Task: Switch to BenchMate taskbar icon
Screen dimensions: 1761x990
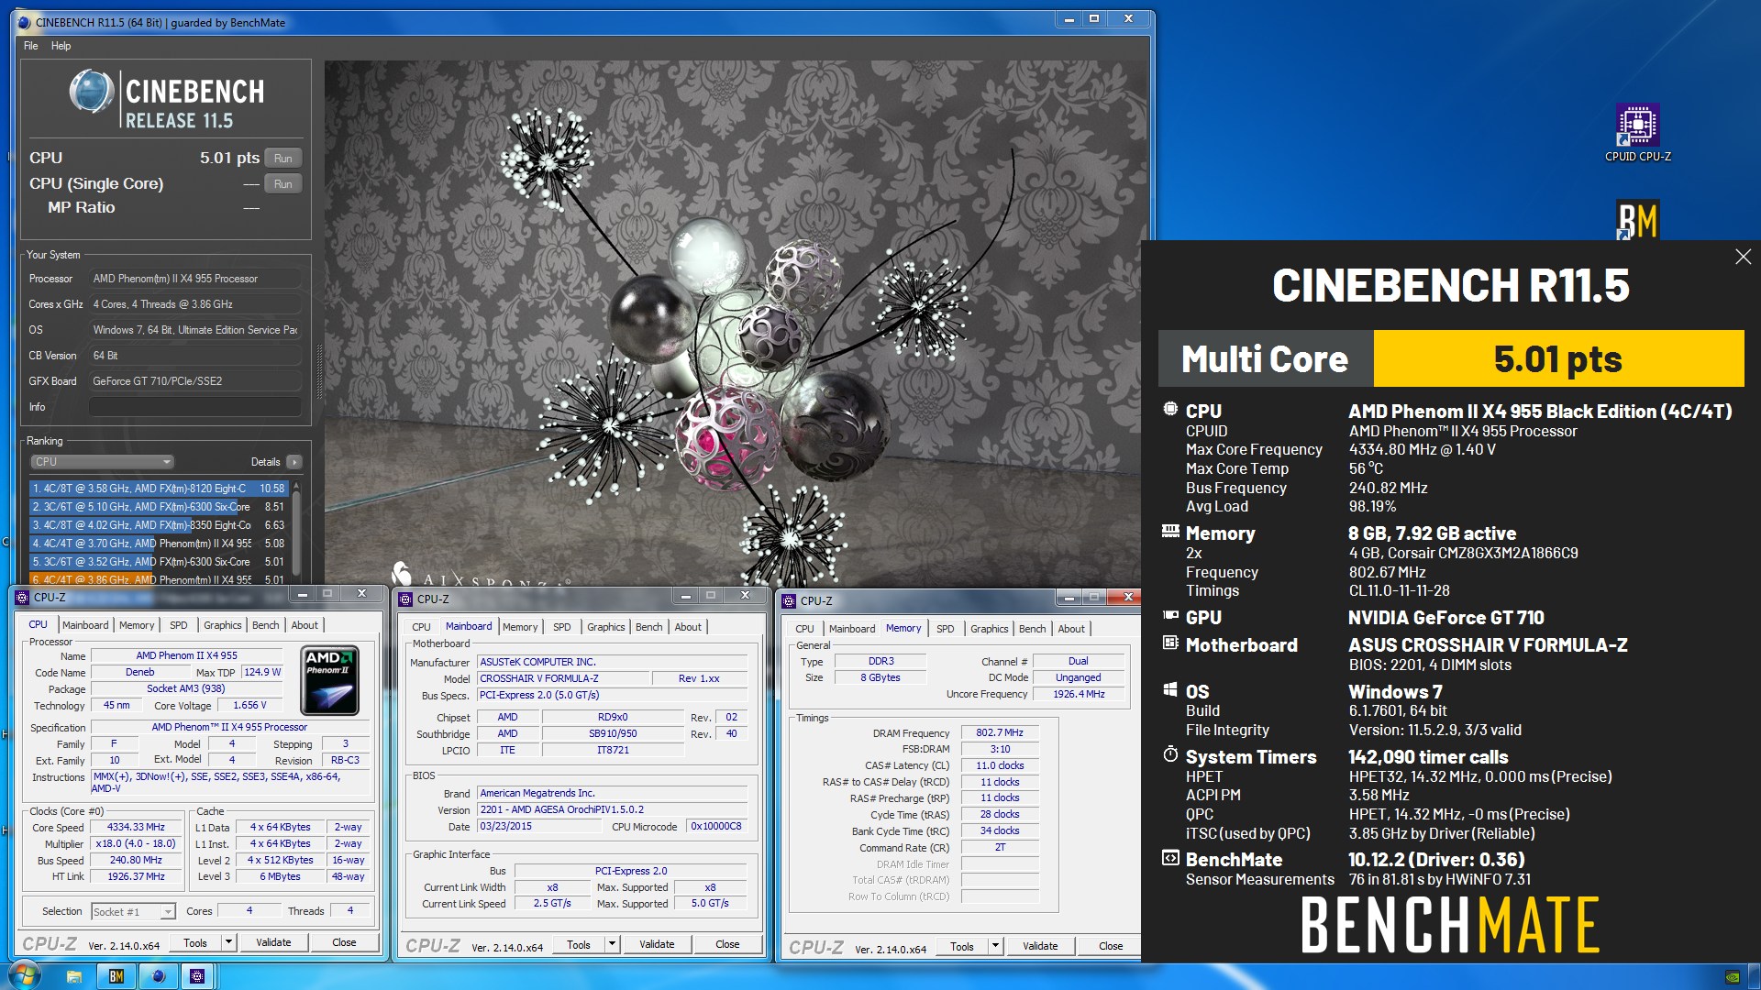Action: [116, 976]
